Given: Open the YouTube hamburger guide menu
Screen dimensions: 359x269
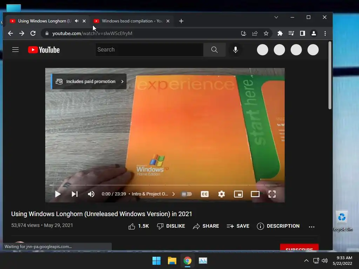Looking at the screenshot, I should [x=15, y=50].
